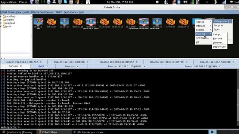The width and height of the screenshot is (239, 134).
Task: Switch to Beacon 192.168.1.72@1980 tab
Action: click(202, 66)
